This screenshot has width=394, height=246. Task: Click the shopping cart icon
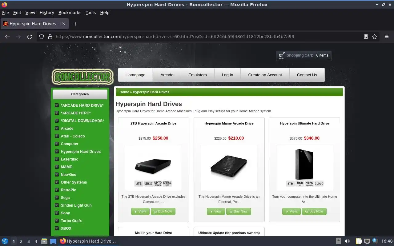tap(281, 56)
